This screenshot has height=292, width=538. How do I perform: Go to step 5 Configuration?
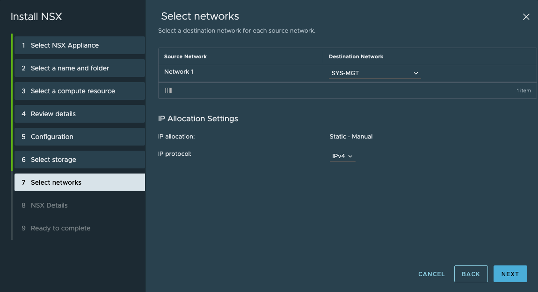tap(80, 137)
